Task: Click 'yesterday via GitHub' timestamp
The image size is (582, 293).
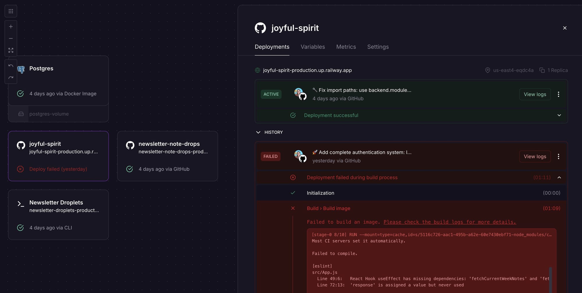Action: click(x=336, y=161)
